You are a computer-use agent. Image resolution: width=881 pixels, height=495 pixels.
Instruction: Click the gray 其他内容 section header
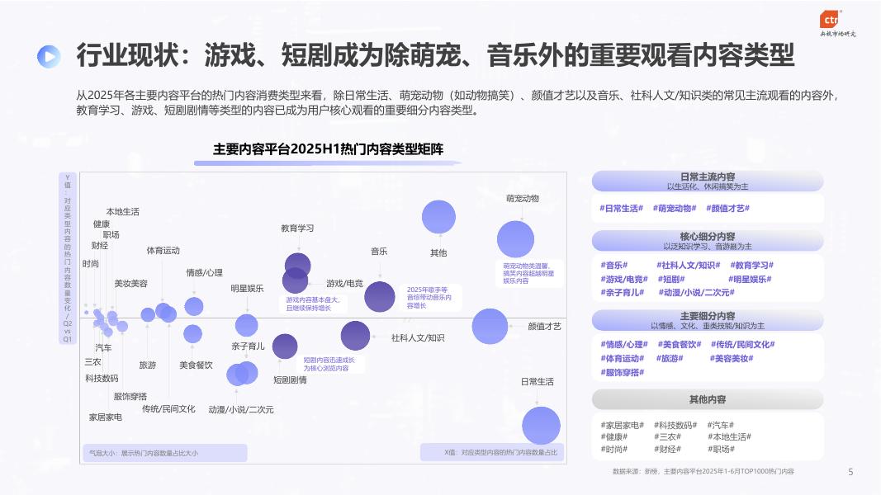coord(708,399)
